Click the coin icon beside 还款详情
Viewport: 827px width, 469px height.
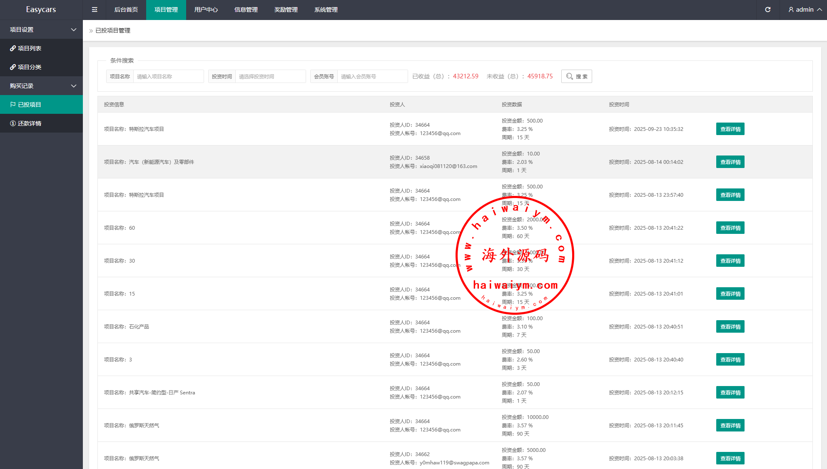13,123
